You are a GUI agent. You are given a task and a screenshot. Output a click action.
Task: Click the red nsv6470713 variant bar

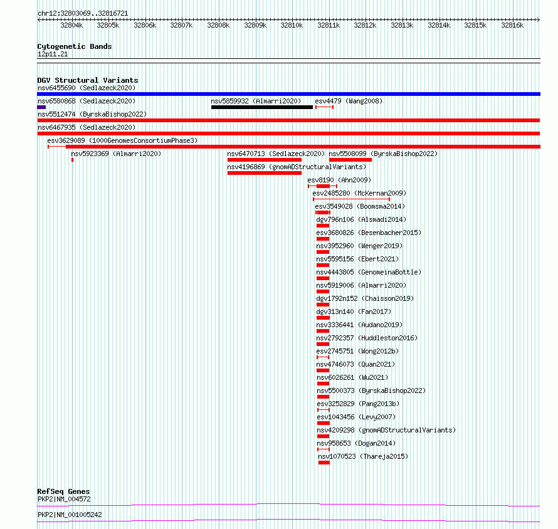coord(265,160)
